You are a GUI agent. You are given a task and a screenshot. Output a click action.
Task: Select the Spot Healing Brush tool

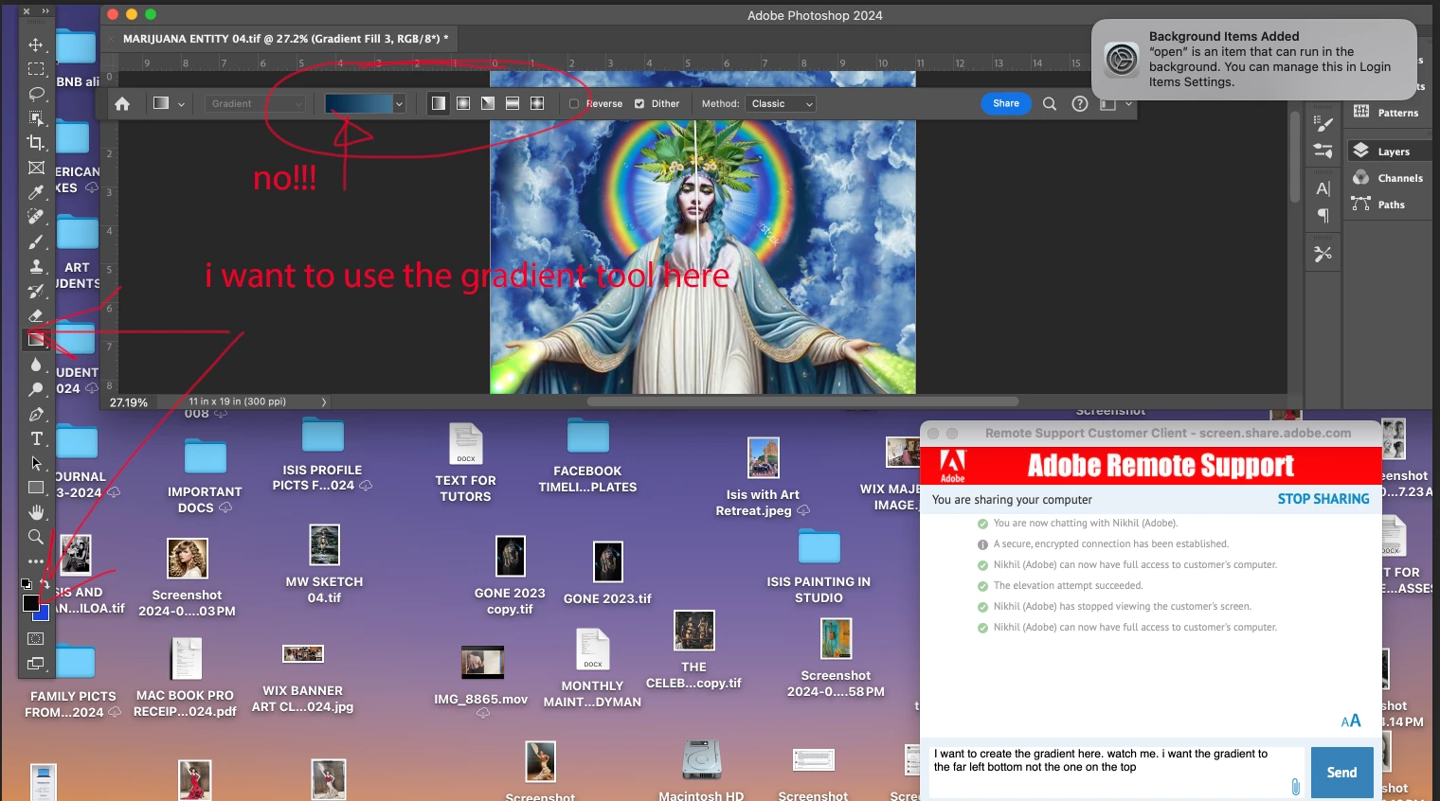point(36,217)
